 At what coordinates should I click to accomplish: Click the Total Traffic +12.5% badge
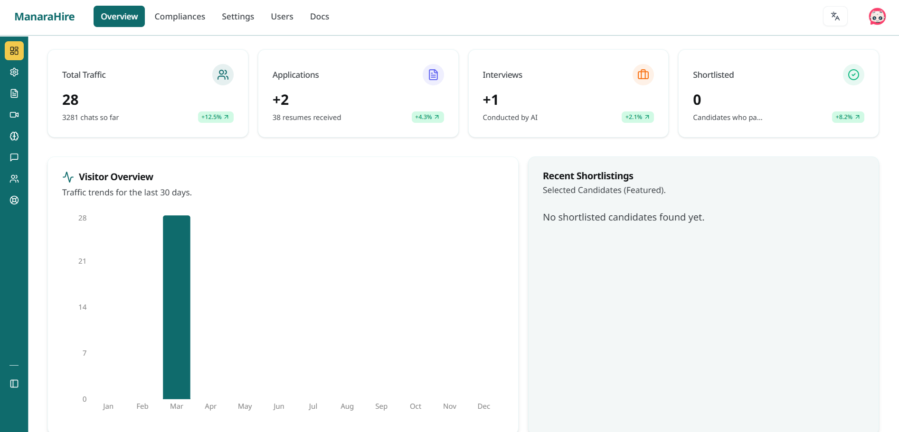(215, 117)
